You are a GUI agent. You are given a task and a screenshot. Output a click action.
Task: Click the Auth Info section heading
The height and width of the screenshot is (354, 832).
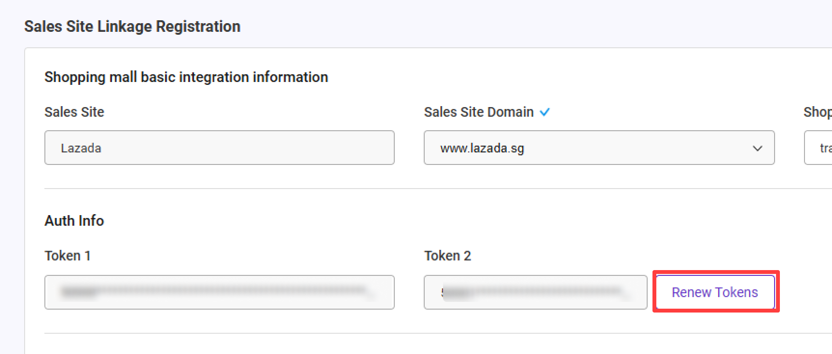click(x=74, y=220)
